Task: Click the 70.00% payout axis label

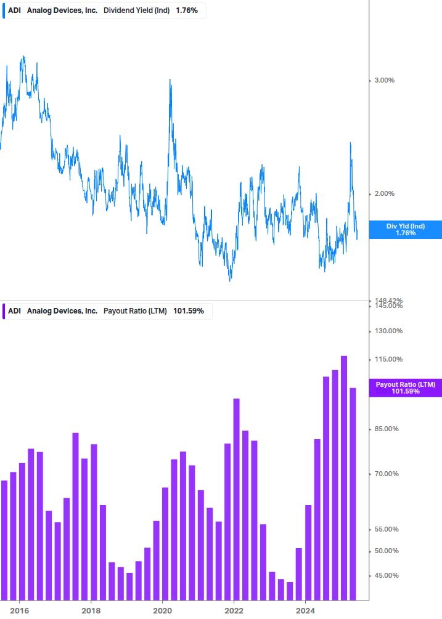Action: tap(387, 474)
